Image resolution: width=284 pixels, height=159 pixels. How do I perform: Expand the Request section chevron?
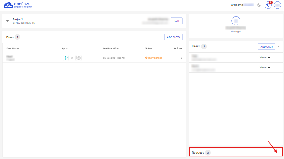[x=278, y=153]
